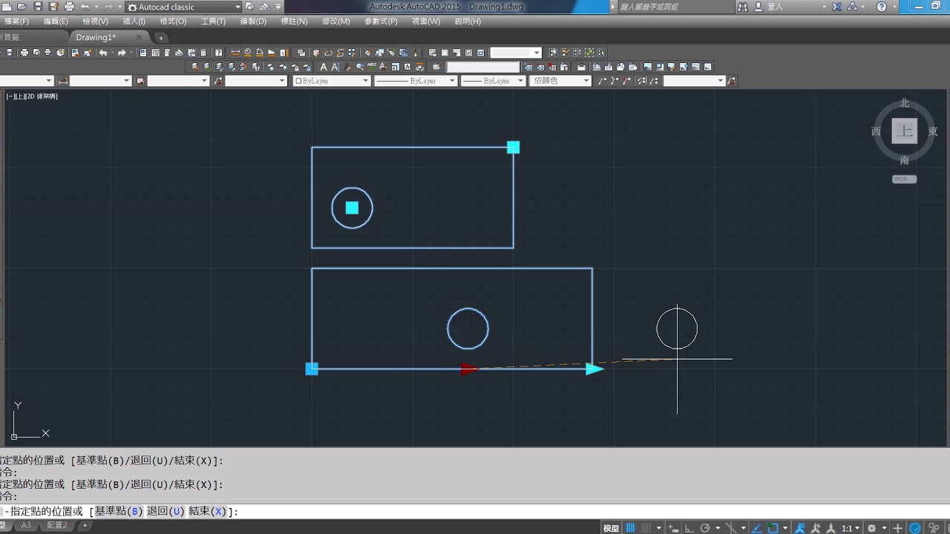Toggle object snap in status bar
950x534 pixels.
(x=774, y=528)
